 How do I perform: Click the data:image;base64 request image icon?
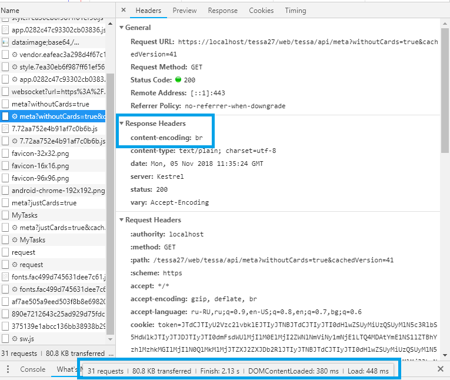point(5,42)
